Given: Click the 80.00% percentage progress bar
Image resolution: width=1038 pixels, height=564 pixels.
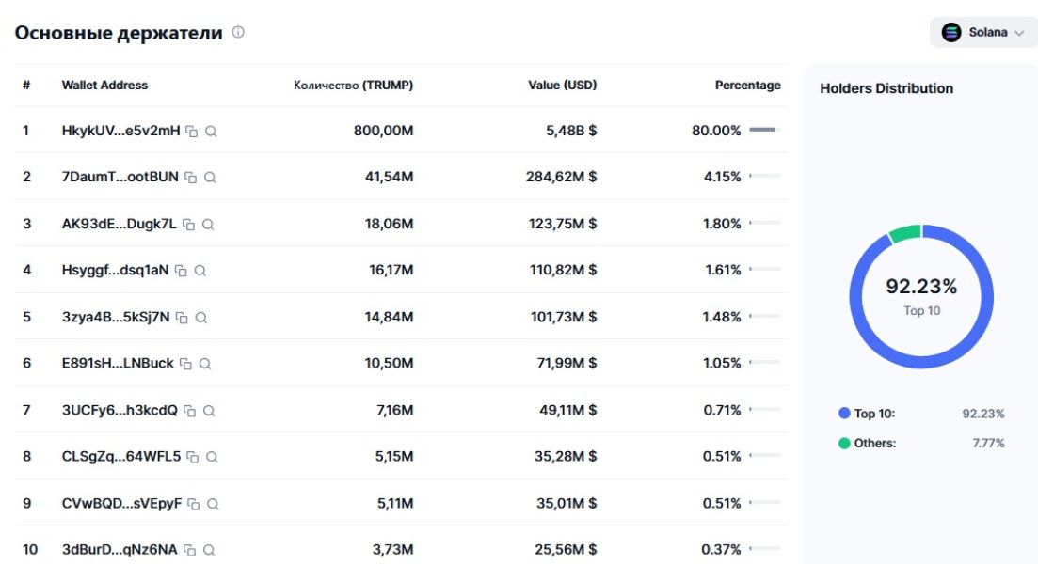Looking at the screenshot, I should [x=763, y=131].
